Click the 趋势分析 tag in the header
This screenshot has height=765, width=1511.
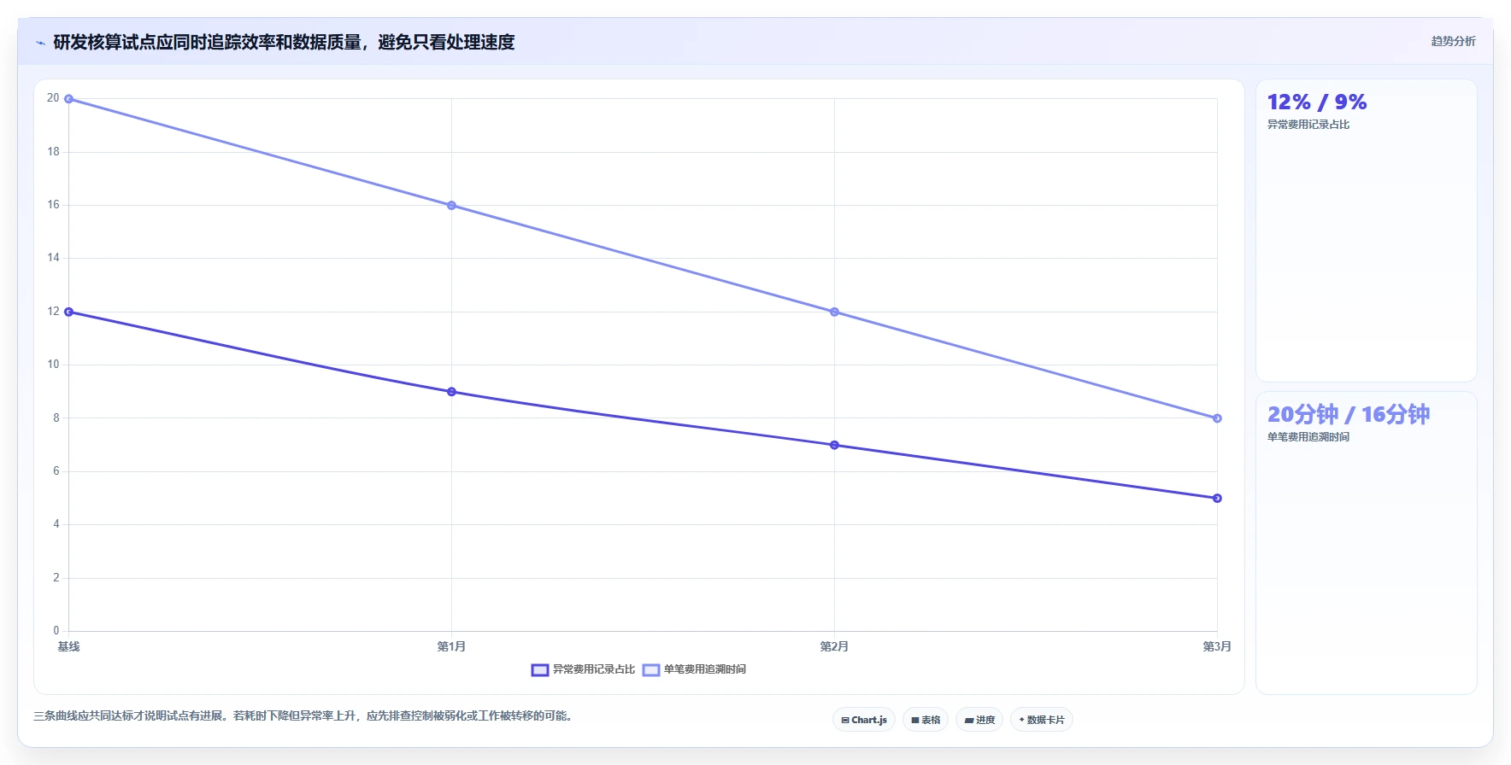(x=1453, y=41)
